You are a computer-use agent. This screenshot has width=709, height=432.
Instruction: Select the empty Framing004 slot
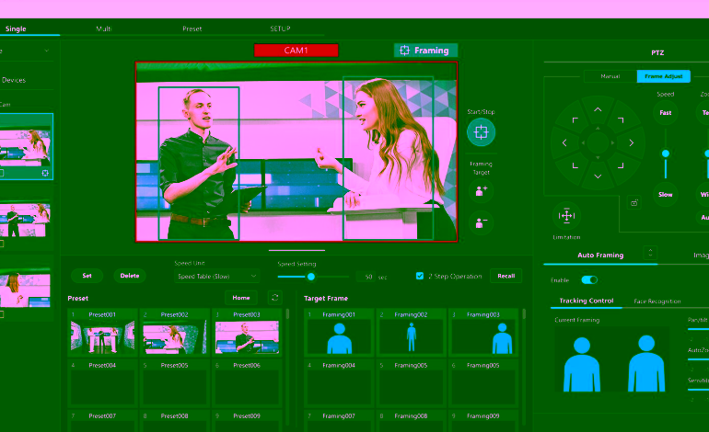click(x=339, y=382)
